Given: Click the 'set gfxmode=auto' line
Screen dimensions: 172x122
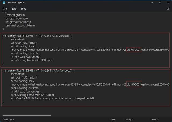Looking at the screenshot, I should point(17,19).
